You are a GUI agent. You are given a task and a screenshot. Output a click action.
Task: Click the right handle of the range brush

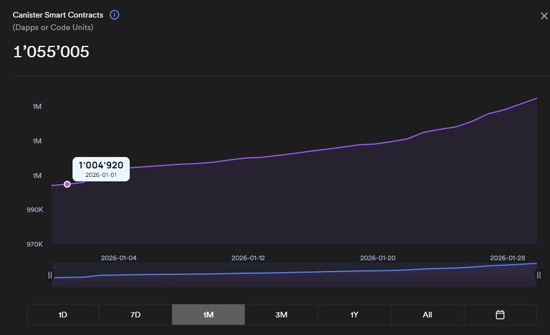click(538, 275)
